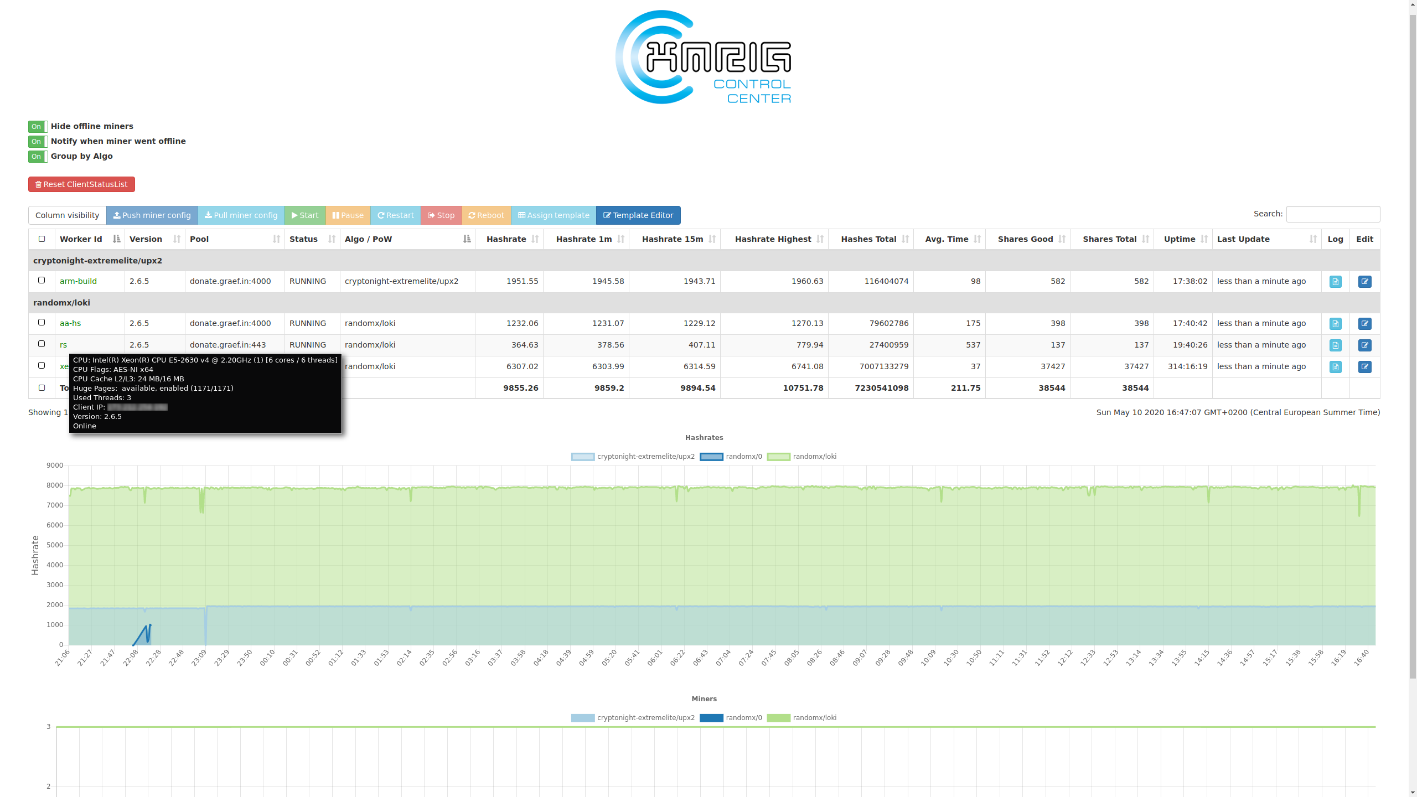The height and width of the screenshot is (797, 1417).
Task: Check the arm-build row checkbox
Action: [x=42, y=281]
